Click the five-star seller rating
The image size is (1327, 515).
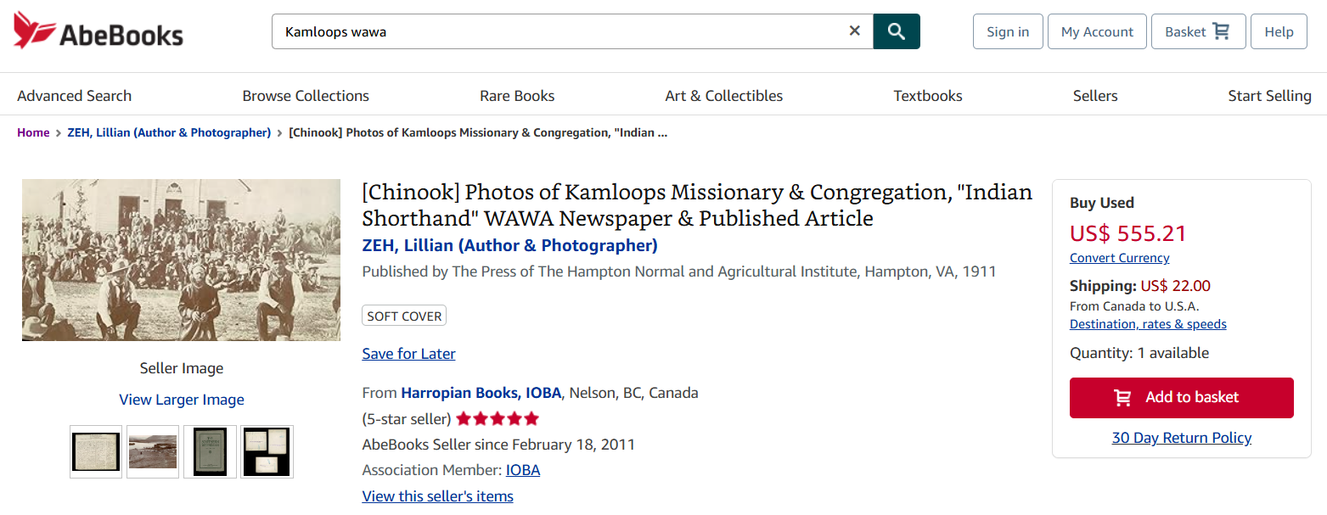(498, 419)
